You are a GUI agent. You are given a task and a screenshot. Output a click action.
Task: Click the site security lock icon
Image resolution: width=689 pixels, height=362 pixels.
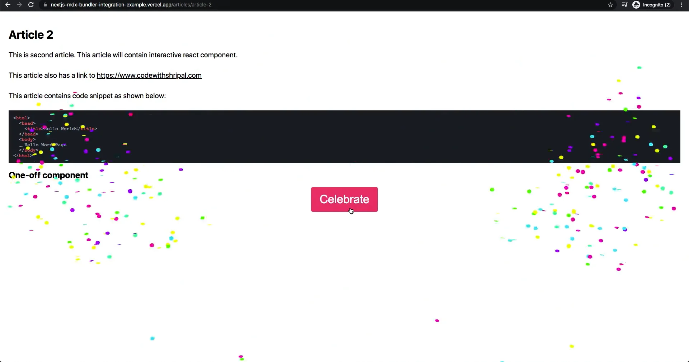click(45, 5)
